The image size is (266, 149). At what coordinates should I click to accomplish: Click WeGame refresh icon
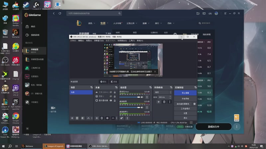pyautogui.click(x=60, y=13)
